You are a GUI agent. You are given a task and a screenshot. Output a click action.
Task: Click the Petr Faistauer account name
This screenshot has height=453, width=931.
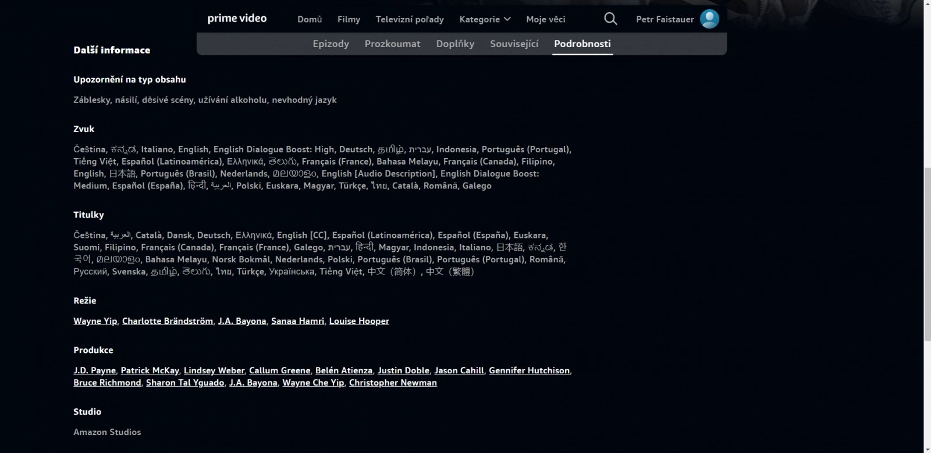665,19
